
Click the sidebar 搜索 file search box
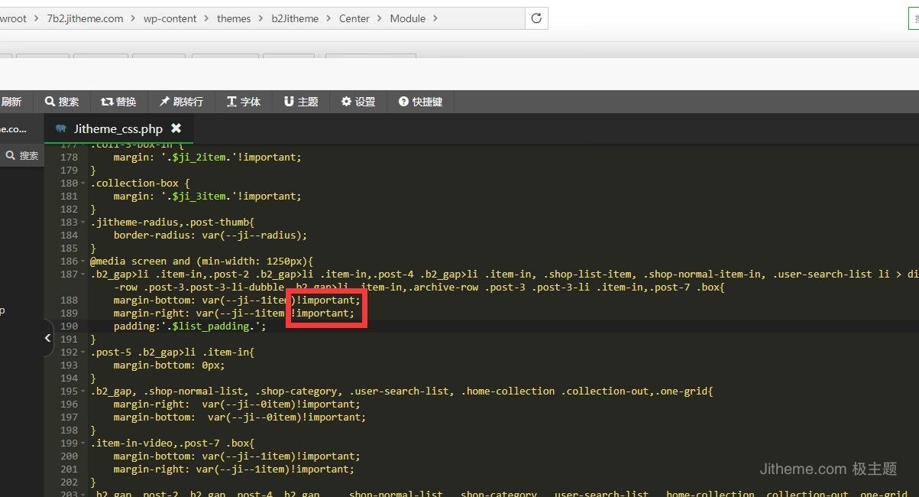22,155
